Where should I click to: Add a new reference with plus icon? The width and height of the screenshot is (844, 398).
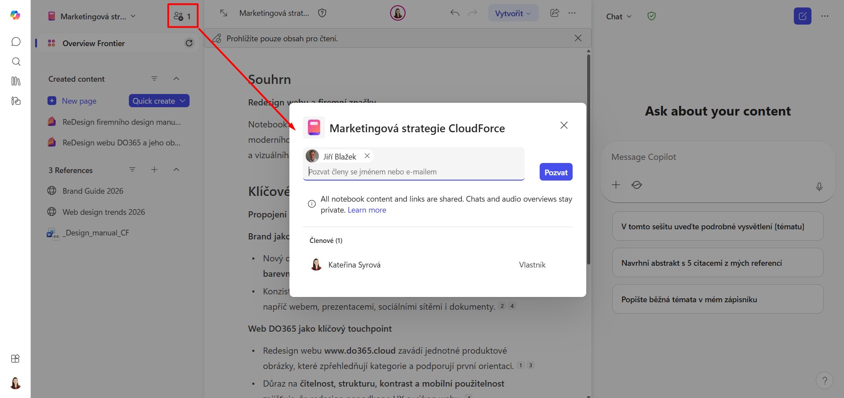pyautogui.click(x=154, y=170)
